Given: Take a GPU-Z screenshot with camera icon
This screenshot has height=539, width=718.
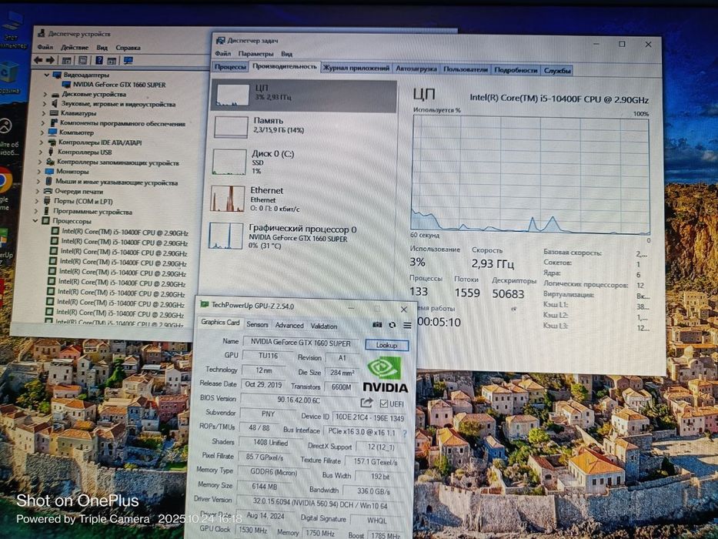Looking at the screenshot, I should tap(377, 324).
